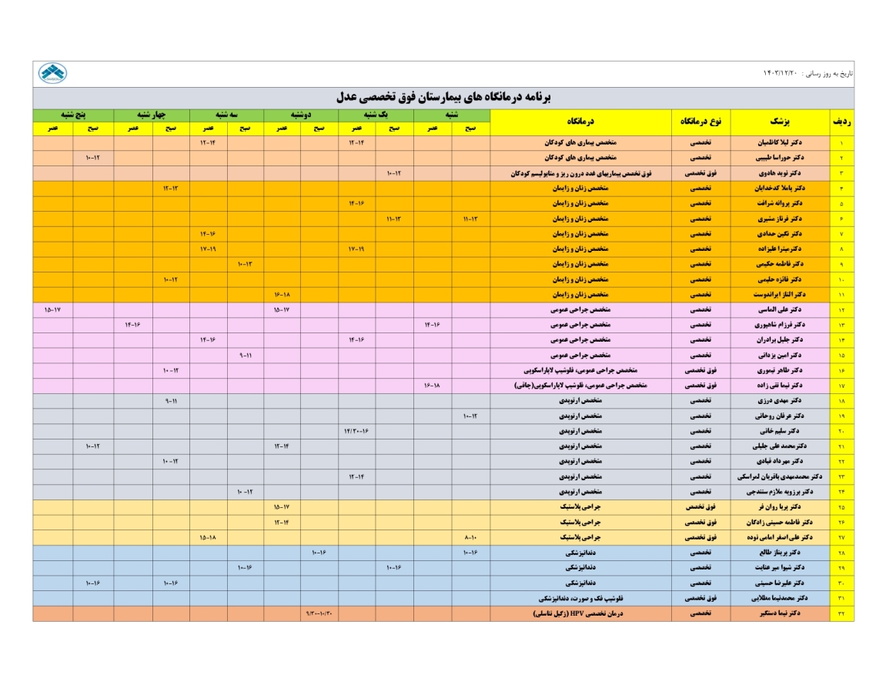The height and width of the screenshot is (685, 886).
Task: Click the hospital logo in the top-left corner
Action: [52, 73]
